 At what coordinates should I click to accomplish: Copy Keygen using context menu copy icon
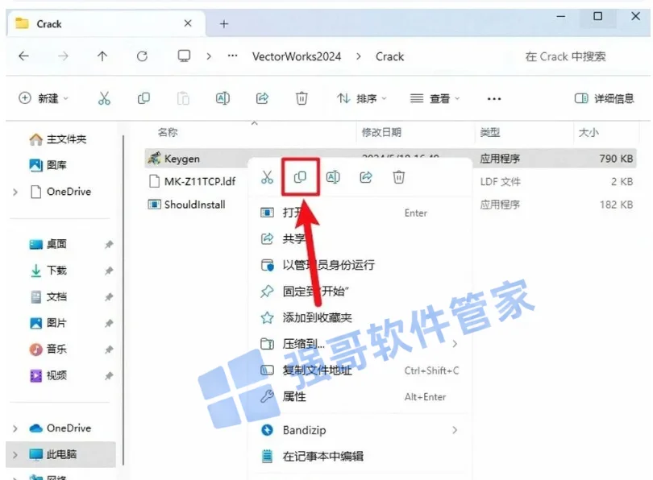click(x=300, y=177)
